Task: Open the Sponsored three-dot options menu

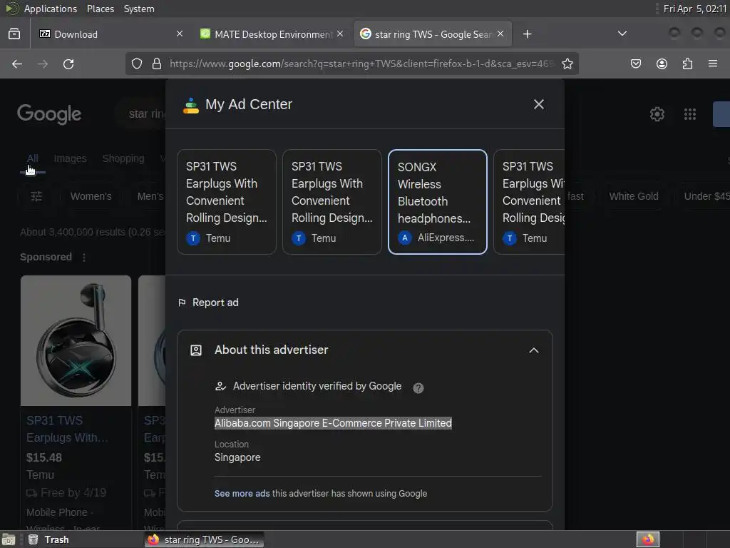Action: [84, 257]
